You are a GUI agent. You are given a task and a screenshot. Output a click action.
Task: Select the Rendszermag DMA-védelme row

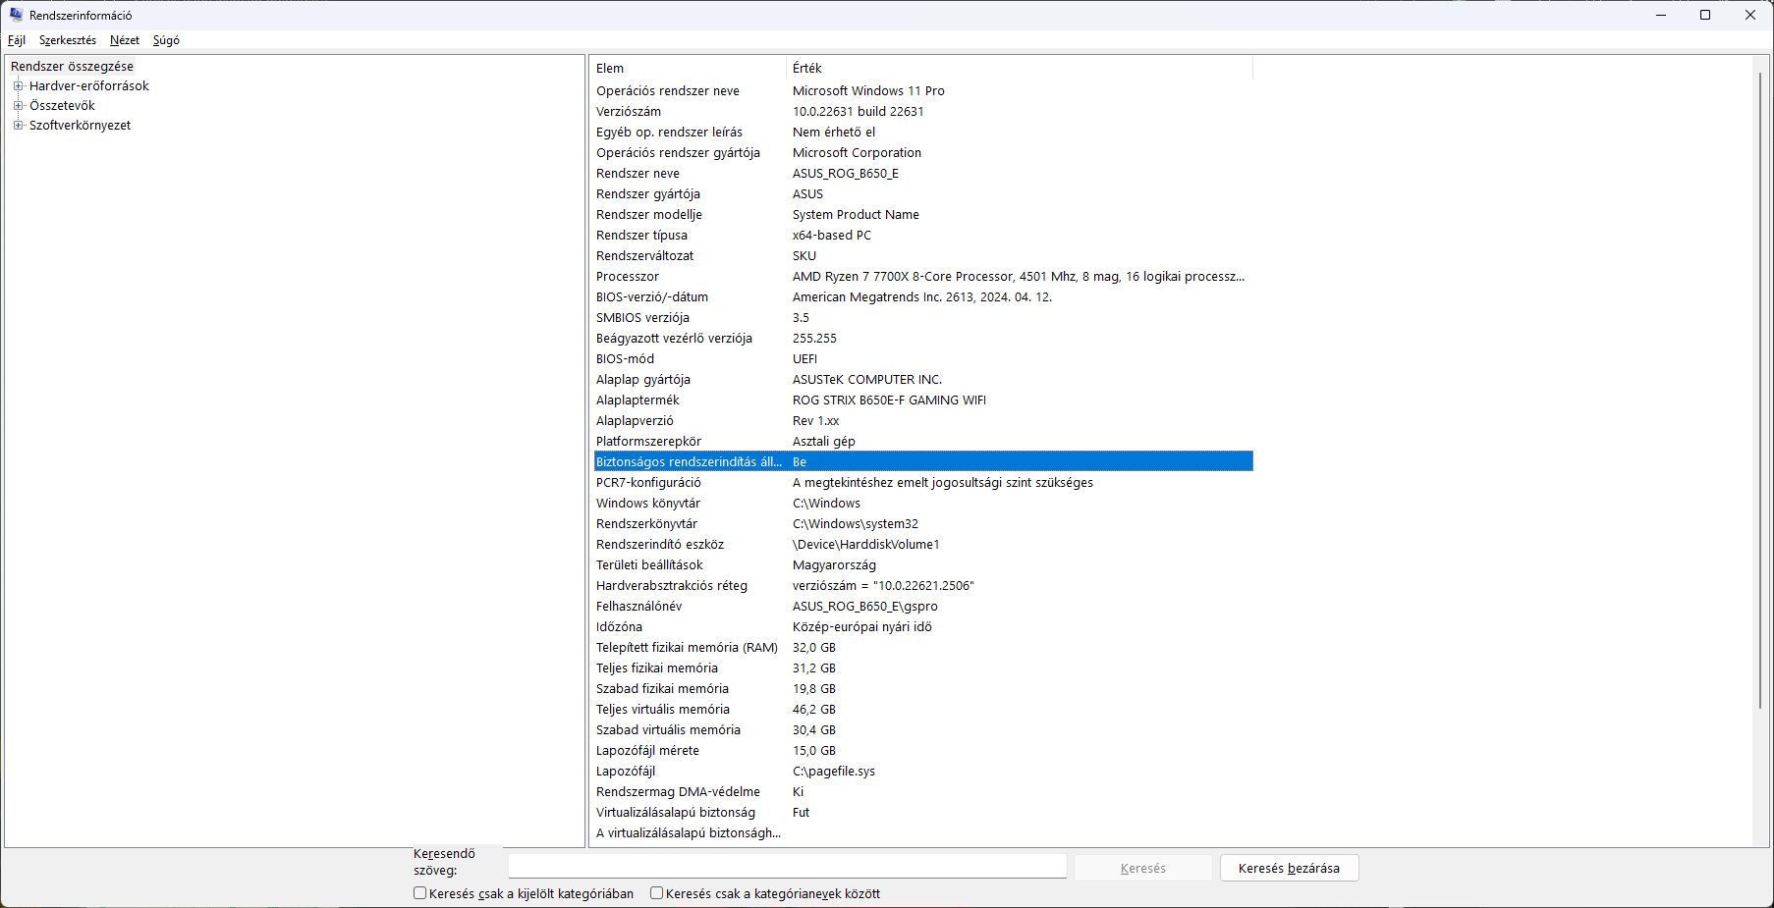pyautogui.click(x=923, y=791)
